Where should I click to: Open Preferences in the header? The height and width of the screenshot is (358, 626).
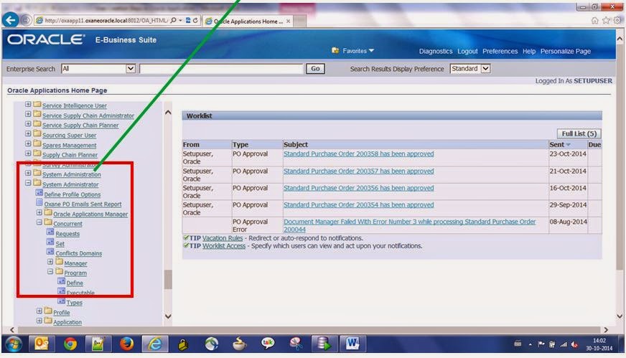click(x=500, y=51)
